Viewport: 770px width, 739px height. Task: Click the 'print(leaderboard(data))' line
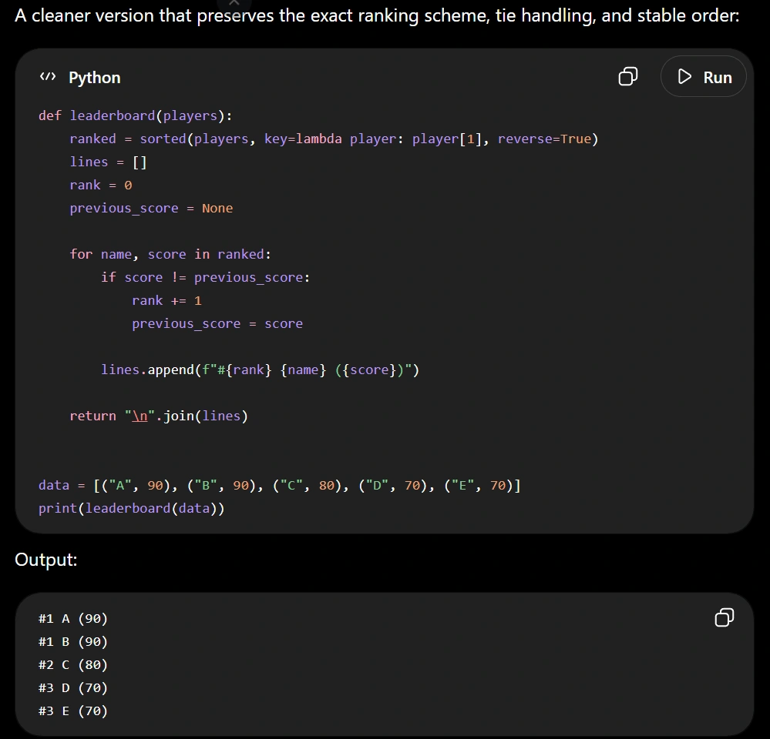click(x=131, y=508)
